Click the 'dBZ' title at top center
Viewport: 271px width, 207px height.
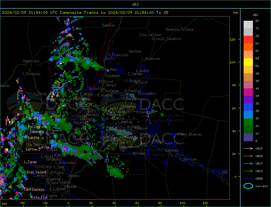pos(135,5)
